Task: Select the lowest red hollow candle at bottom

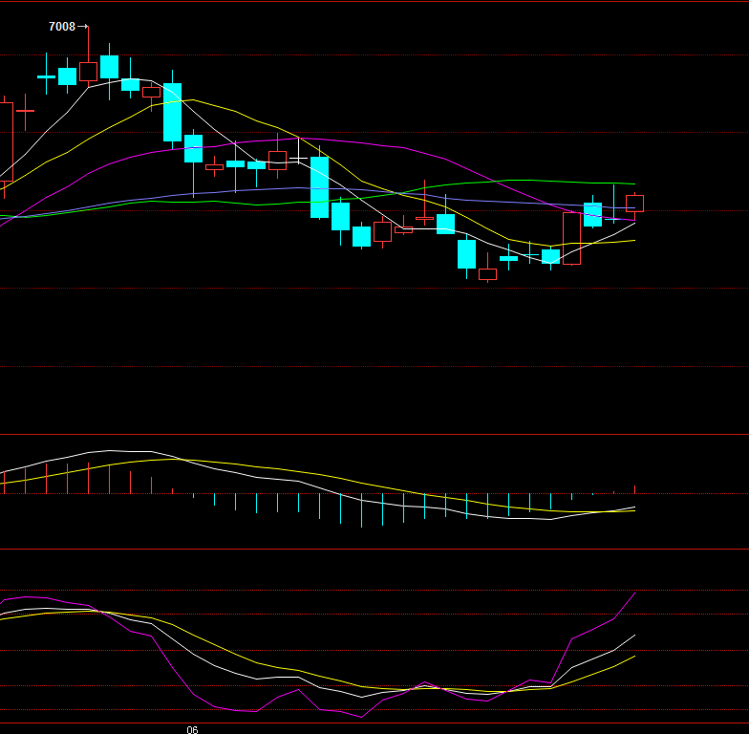Action: click(x=487, y=274)
